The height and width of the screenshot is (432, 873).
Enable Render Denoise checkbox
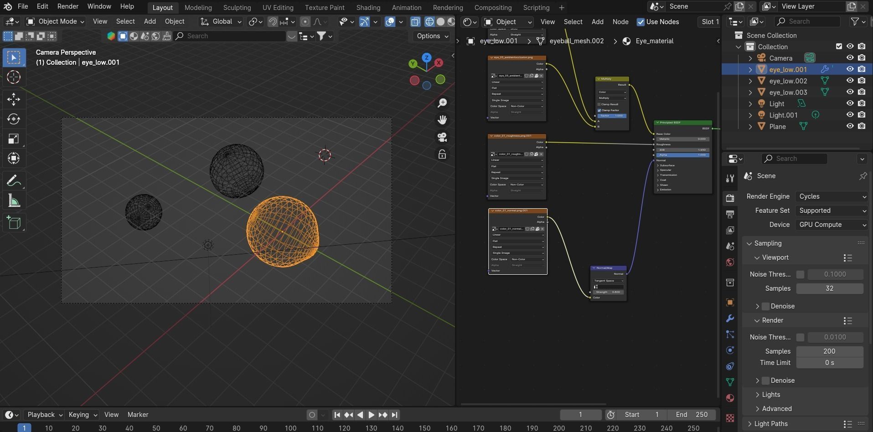coord(766,381)
